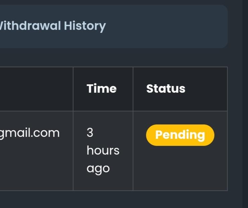Click the word 'ago' in the time cell
The height and width of the screenshot is (208, 248).
(x=98, y=168)
